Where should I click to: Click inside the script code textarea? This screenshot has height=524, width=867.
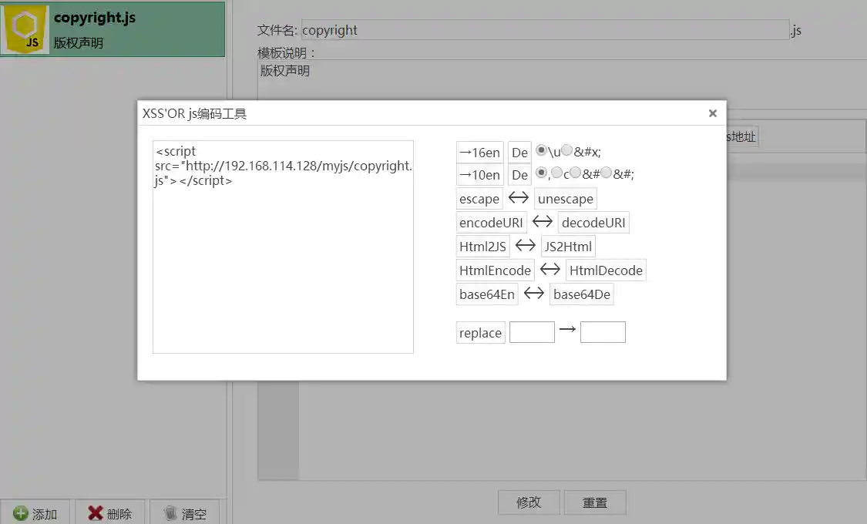(x=283, y=247)
